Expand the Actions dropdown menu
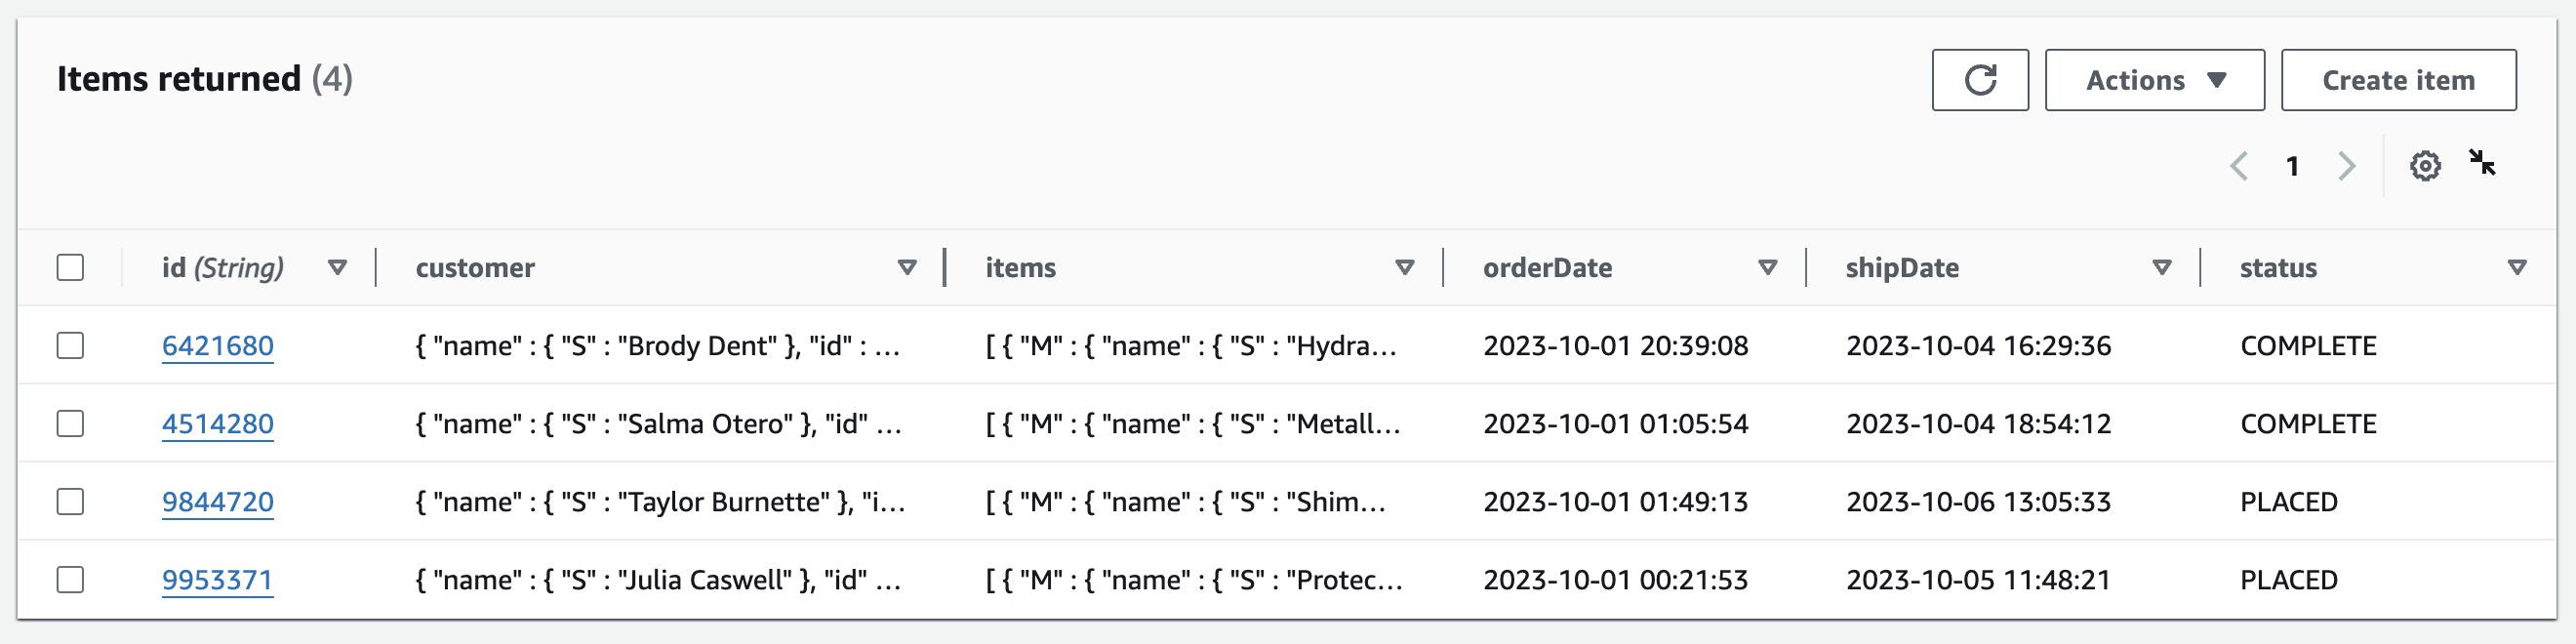Image resolution: width=2576 pixels, height=644 pixels. 2154,80
